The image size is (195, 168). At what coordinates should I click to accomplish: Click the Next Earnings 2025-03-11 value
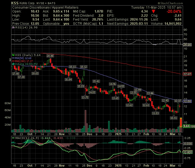(x=139, y=24)
